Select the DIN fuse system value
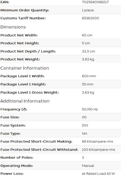121x177 pixels. 85,125
